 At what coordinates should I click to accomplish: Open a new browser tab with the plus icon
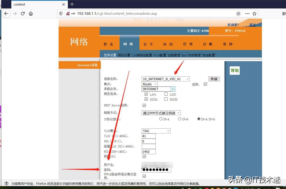[x=72, y=4]
